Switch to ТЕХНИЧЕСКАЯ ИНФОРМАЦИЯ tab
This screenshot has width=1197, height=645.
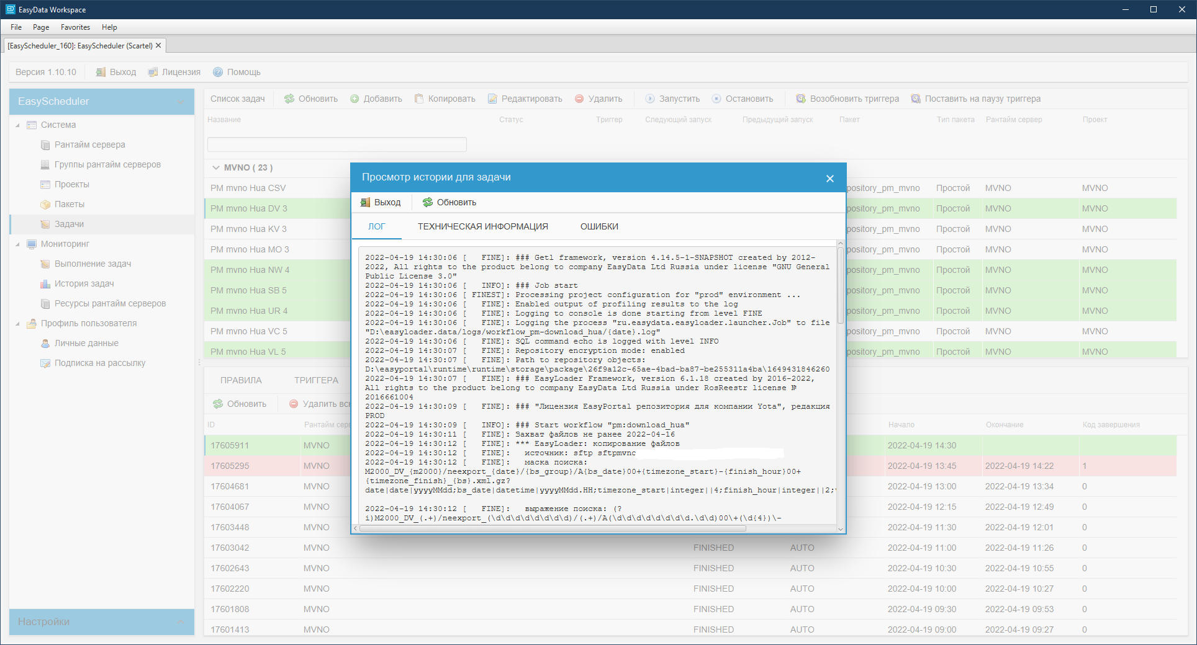tap(482, 226)
